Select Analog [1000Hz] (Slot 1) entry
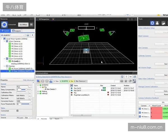This screenshot has width=168, height=134. point(20,64)
